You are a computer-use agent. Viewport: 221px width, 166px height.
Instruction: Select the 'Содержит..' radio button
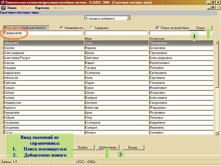(91, 28)
